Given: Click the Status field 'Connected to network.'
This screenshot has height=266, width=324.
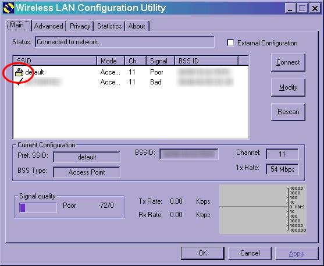Looking at the screenshot, I should point(125,42).
